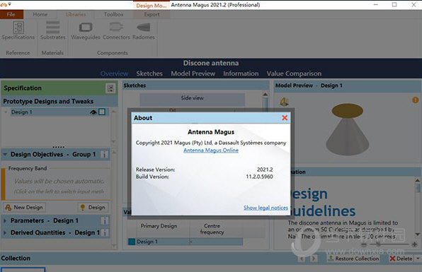
Task: Tick the checkbox next to Design 1
Action: [x=102, y=112]
